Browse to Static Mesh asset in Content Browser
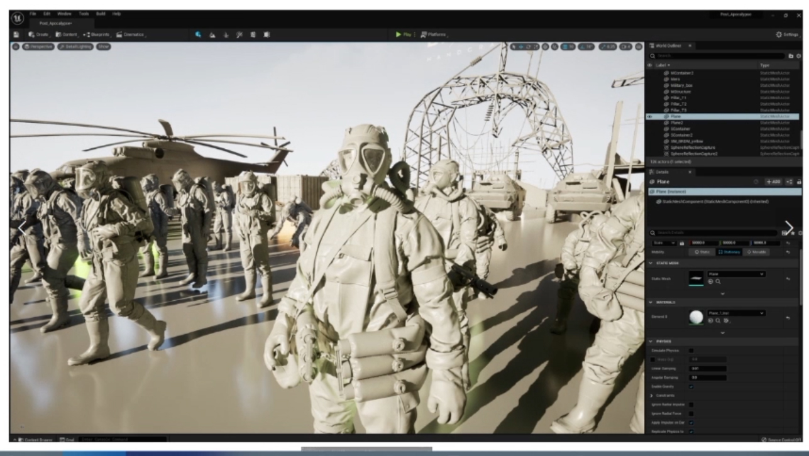Screen dimensions: 809x456 coord(710,282)
